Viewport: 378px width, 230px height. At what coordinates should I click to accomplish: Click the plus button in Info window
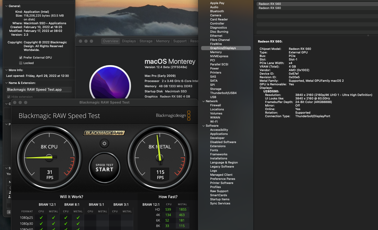coord(9,212)
